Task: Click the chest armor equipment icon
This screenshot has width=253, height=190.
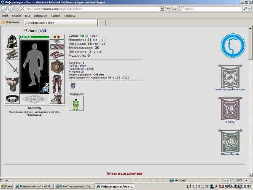Action: tap(12, 84)
